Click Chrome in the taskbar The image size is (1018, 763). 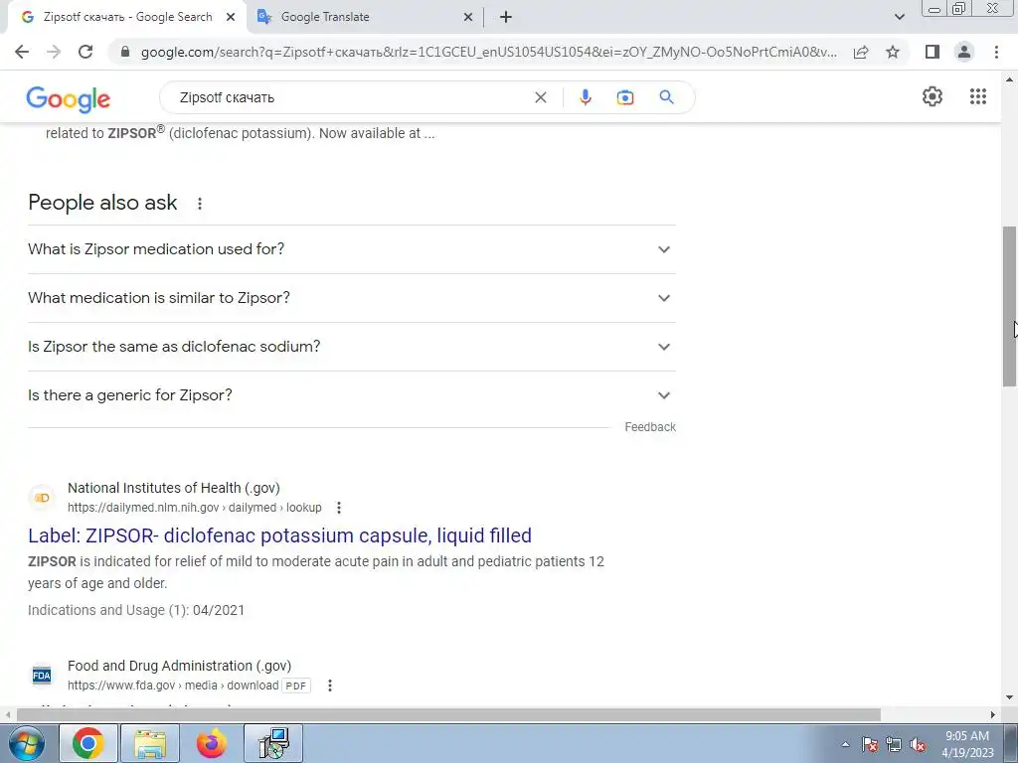(x=88, y=743)
